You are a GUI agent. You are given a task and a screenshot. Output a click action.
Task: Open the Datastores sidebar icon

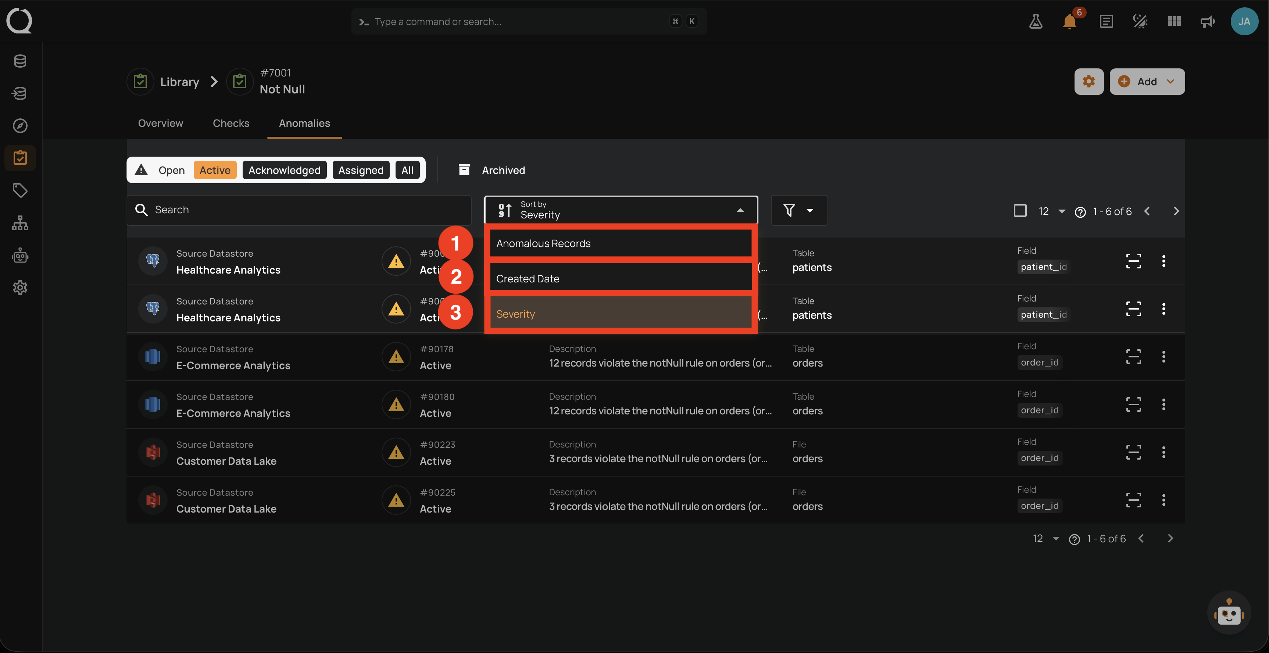(20, 61)
